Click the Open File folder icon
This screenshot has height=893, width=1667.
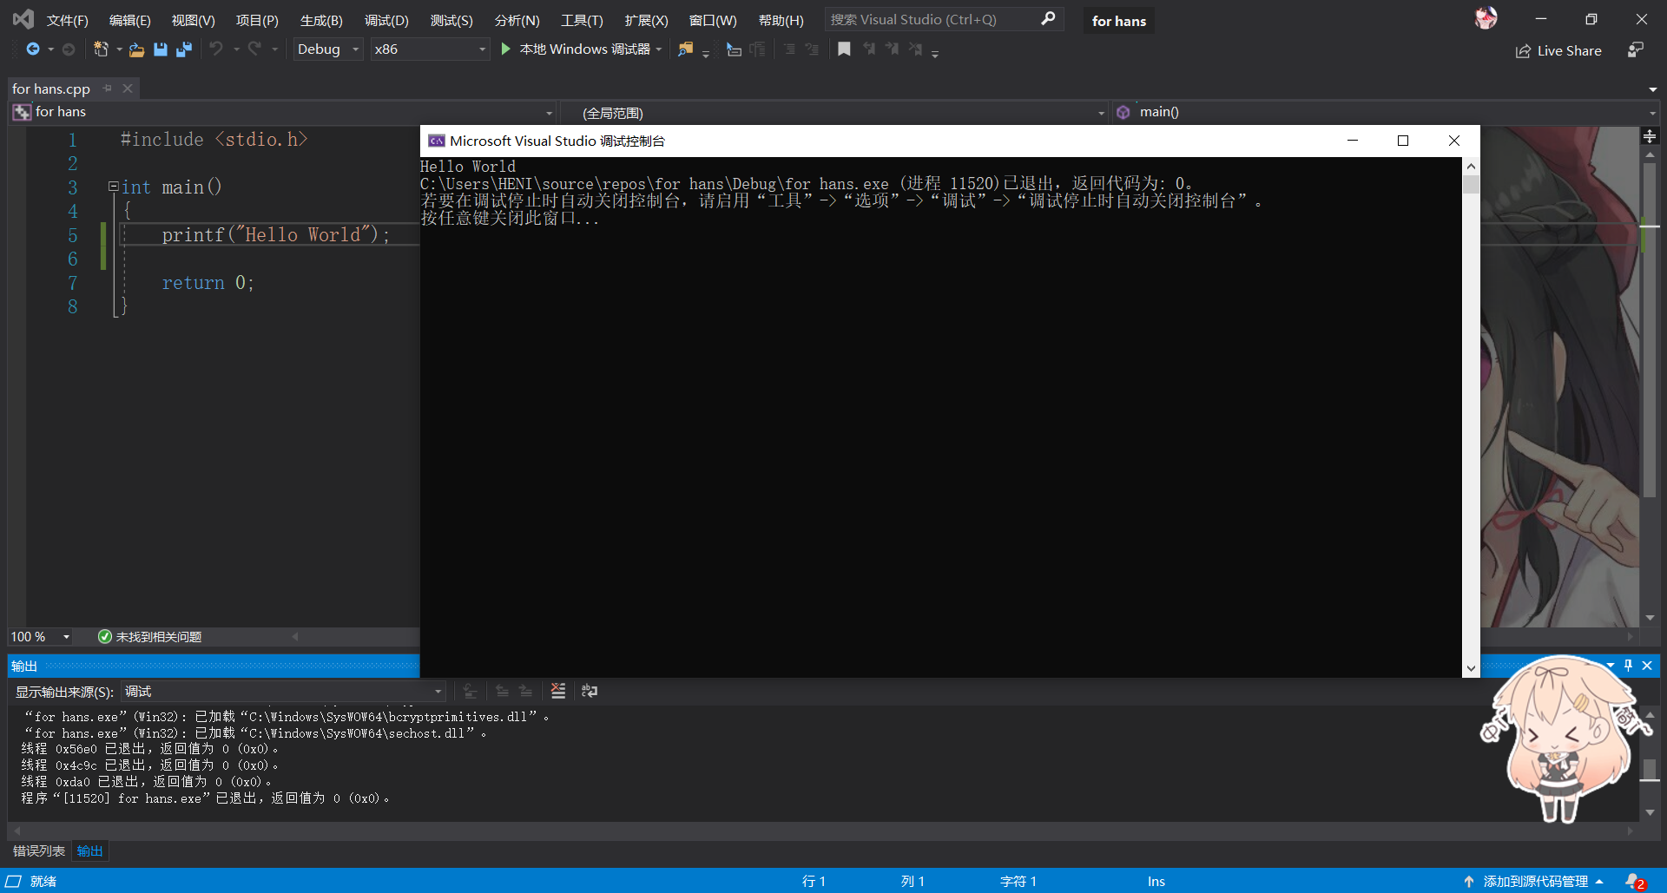pyautogui.click(x=136, y=49)
